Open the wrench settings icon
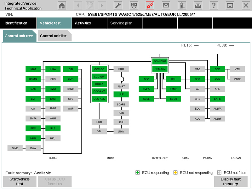 tap(118, 5)
